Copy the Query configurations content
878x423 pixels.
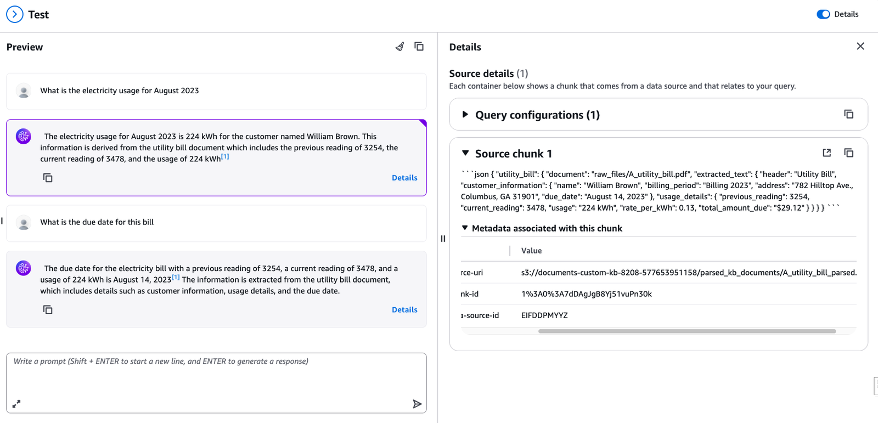pos(849,114)
